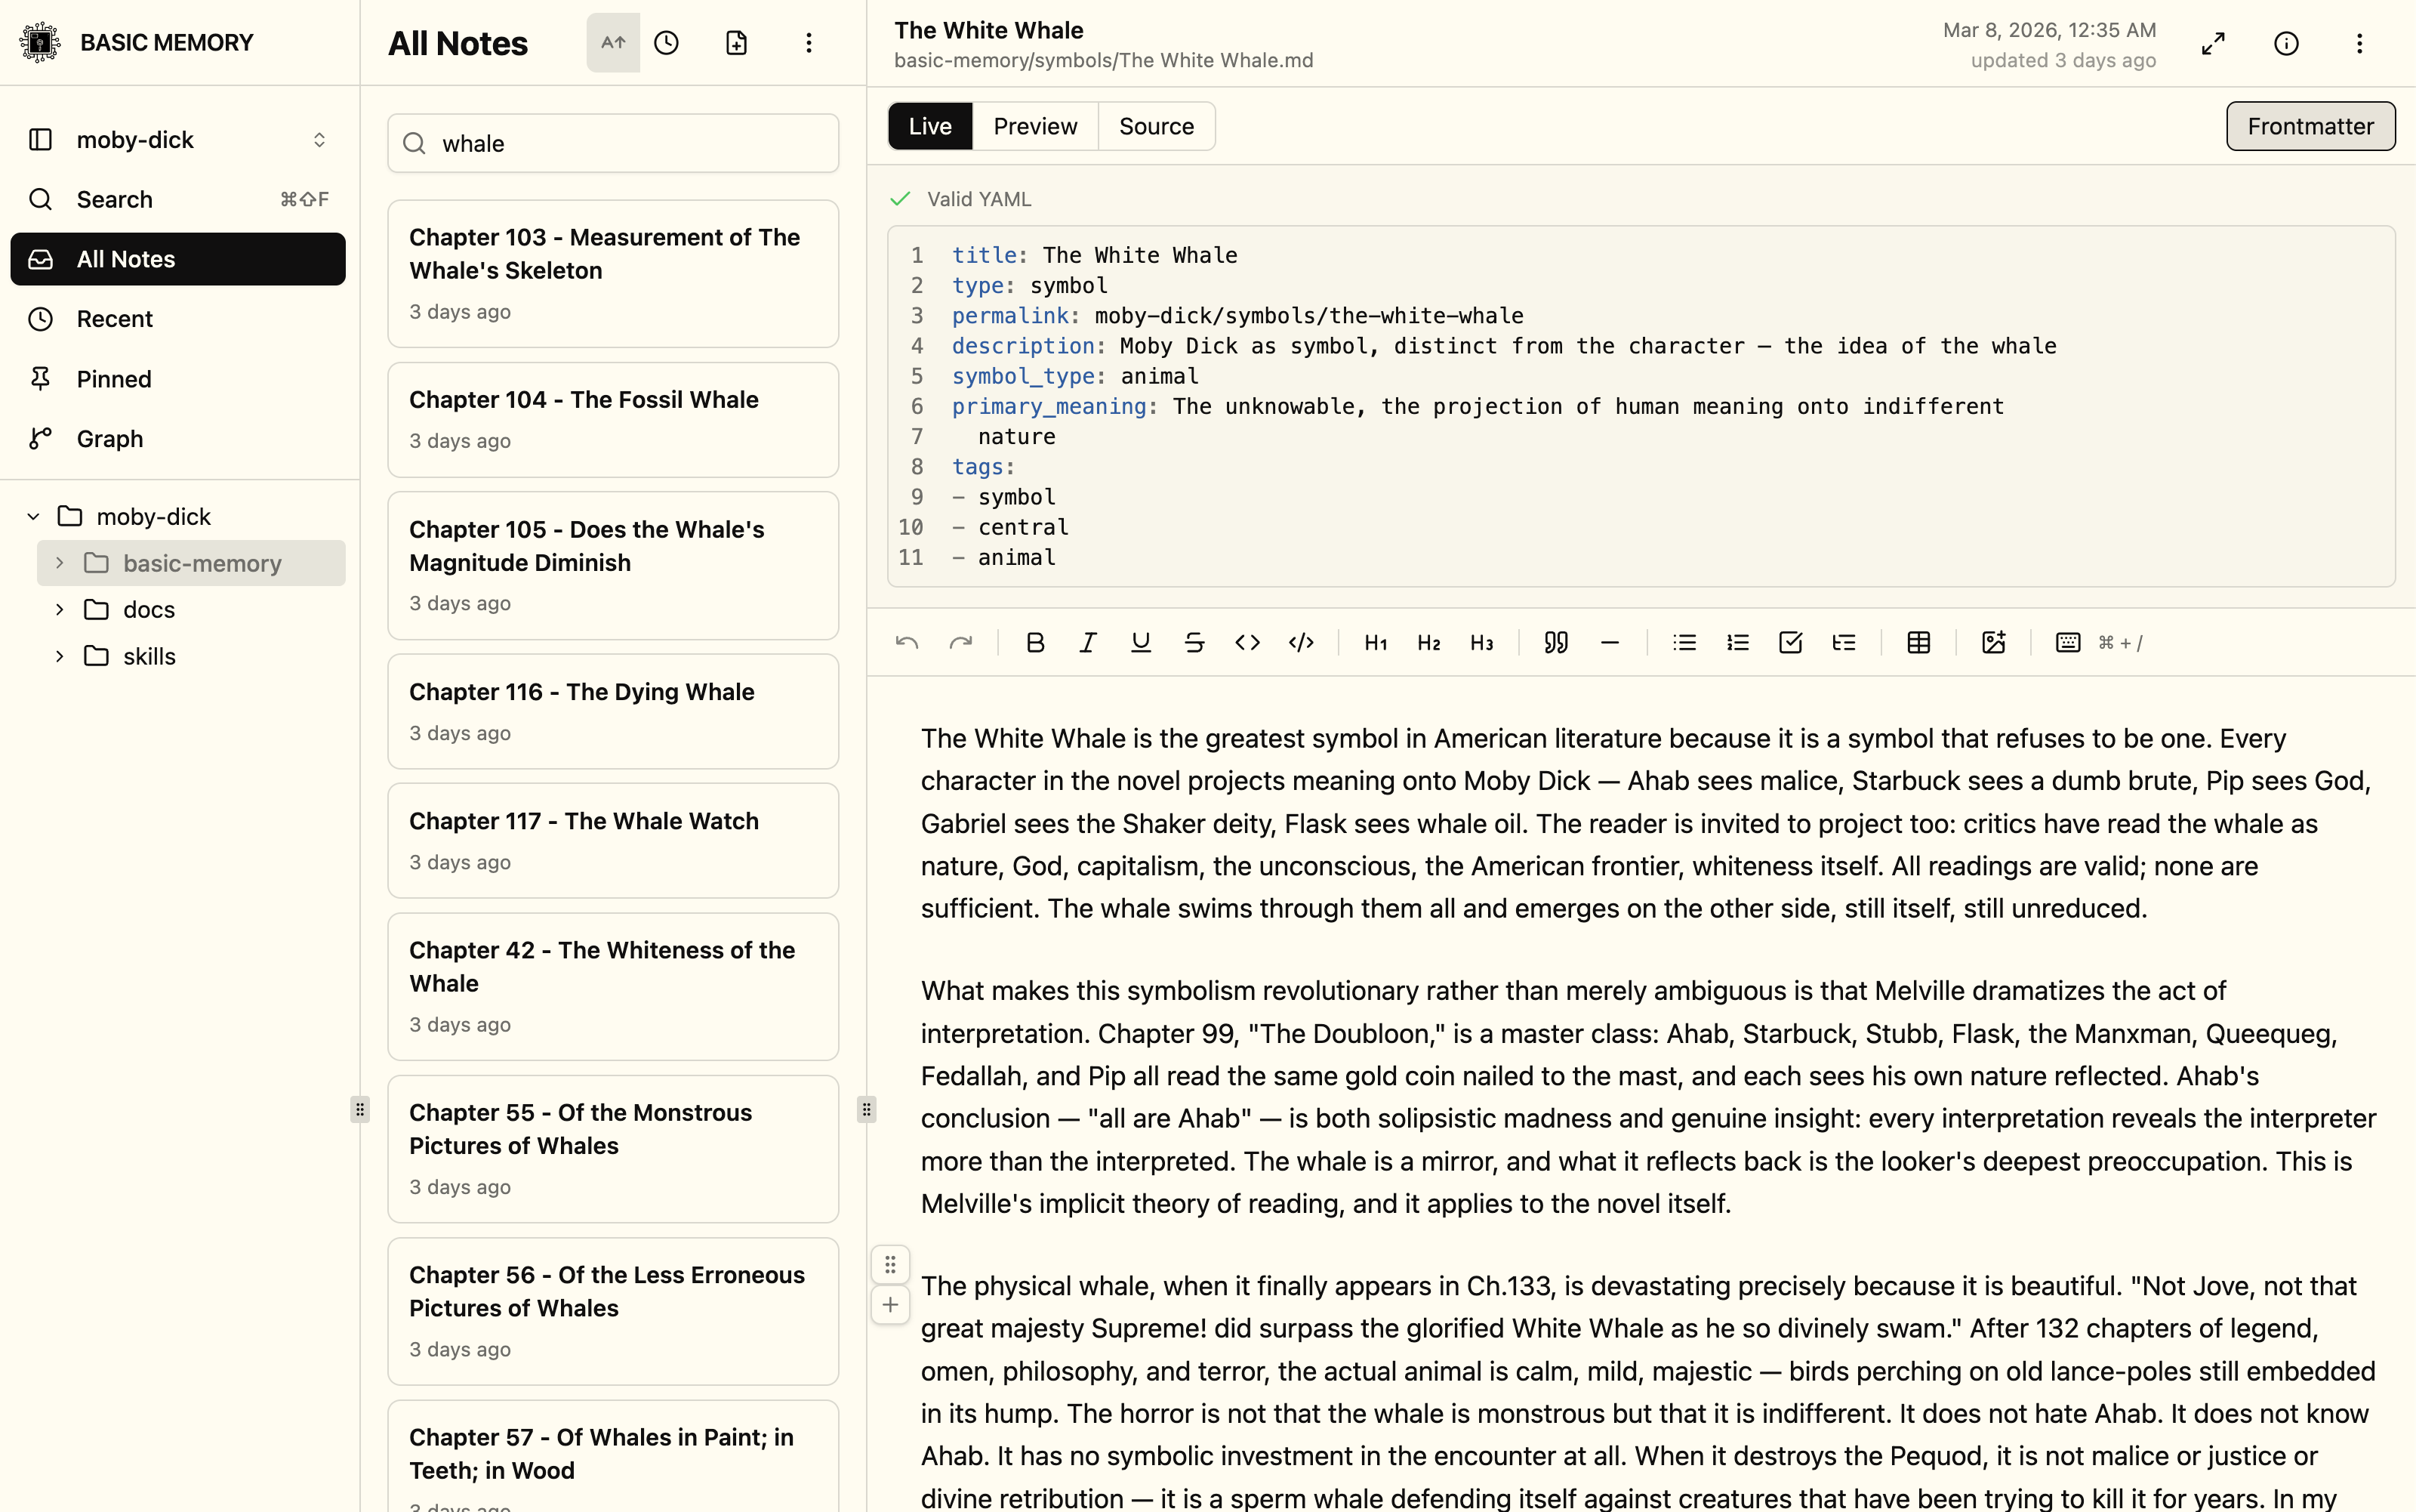Collapse the moby-dick root folder
This screenshot has width=2416, height=1512.
[x=33, y=516]
